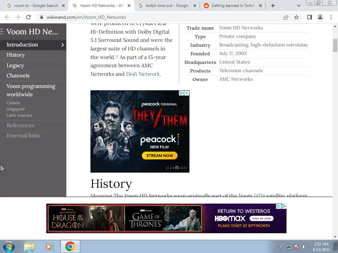
Task: Go to Singapore subsection in sidebar
Action: click(16, 109)
